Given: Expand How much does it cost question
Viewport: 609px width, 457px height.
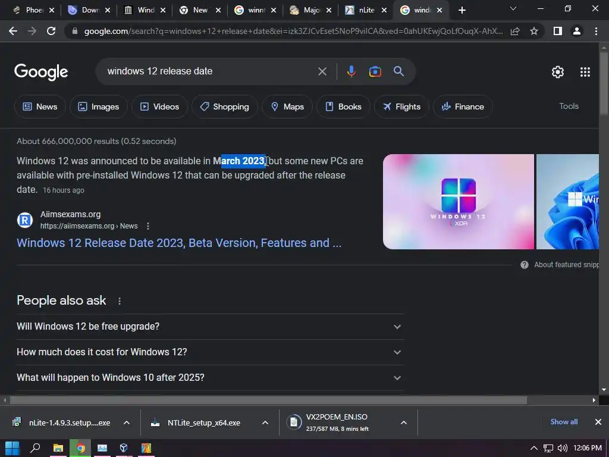Looking at the screenshot, I should click(210, 352).
